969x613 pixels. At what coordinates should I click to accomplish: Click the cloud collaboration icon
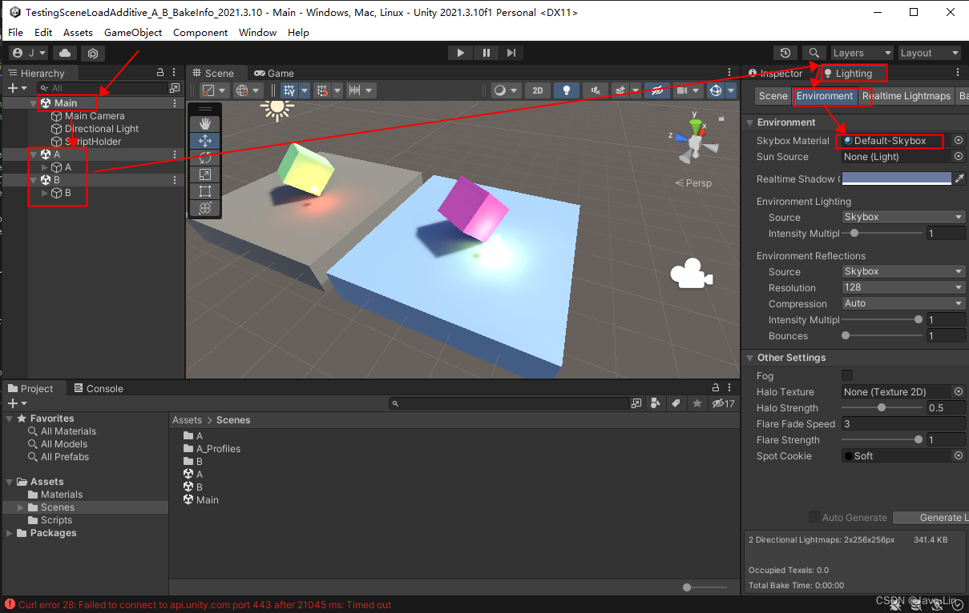tap(64, 53)
